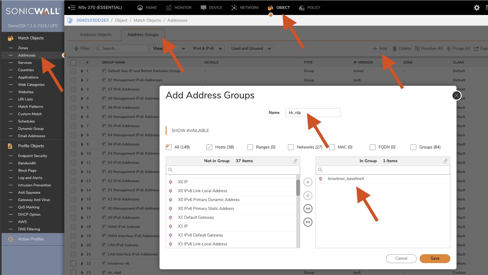Enable the Networks (27) checkbox
The image size is (488, 275).
point(291,147)
